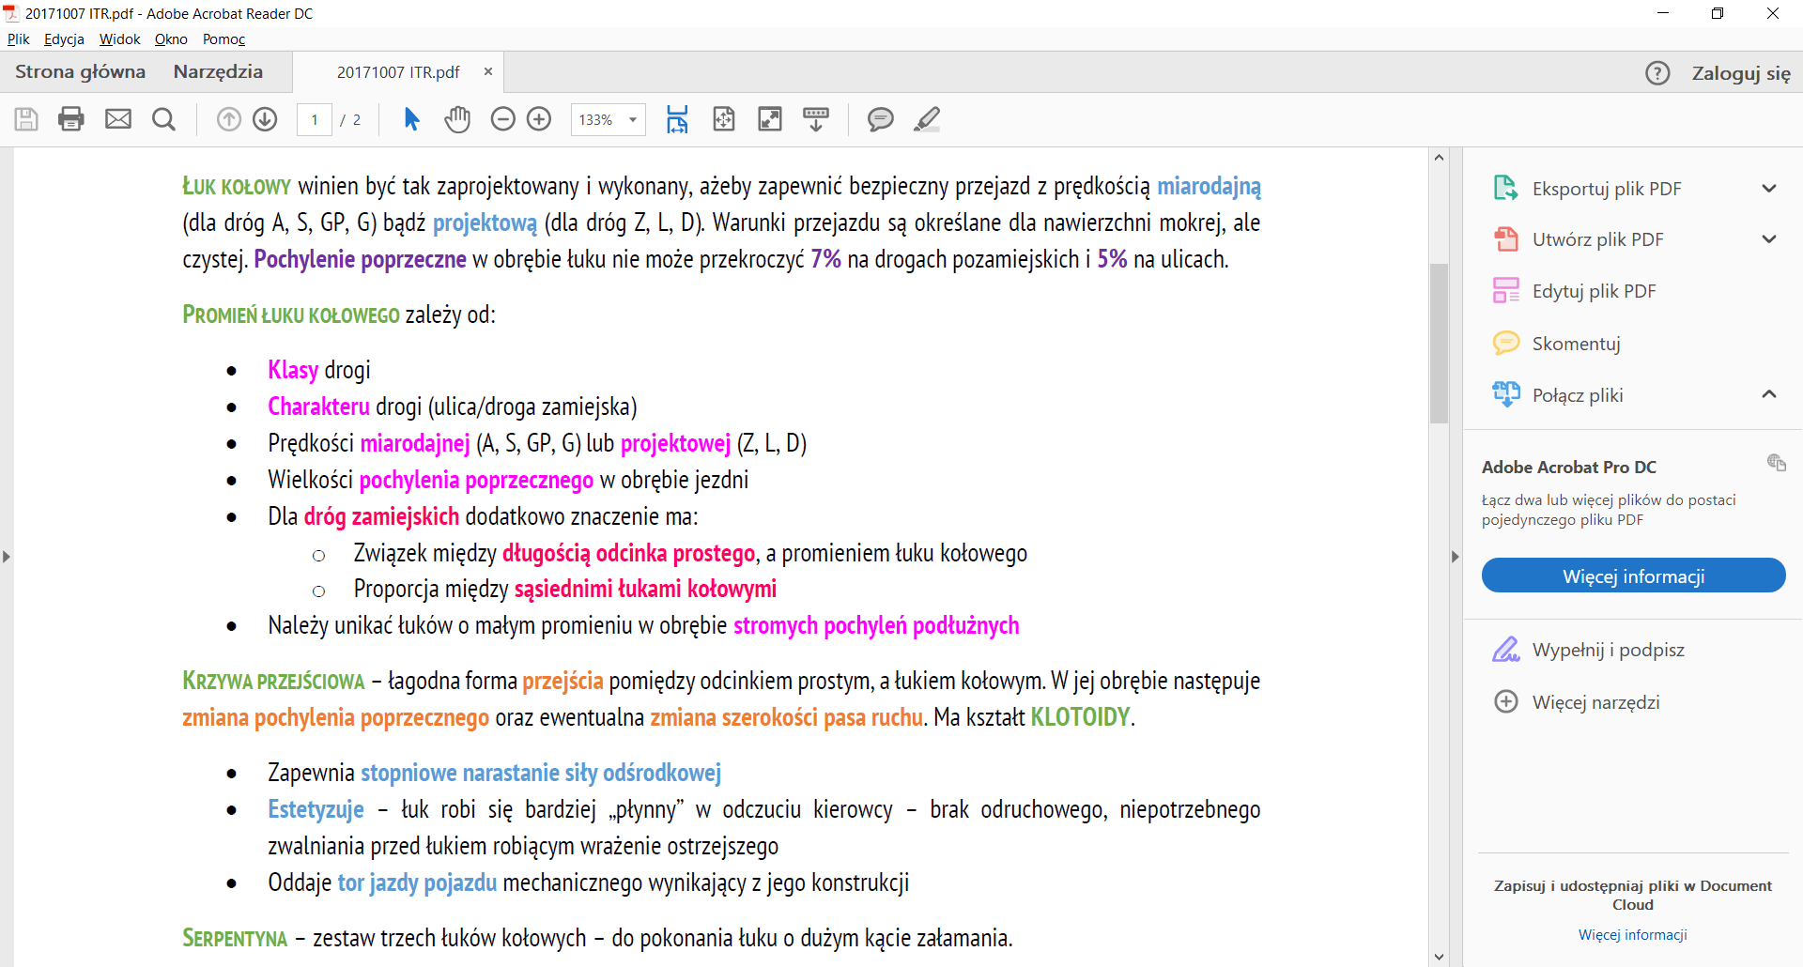Image resolution: width=1803 pixels, height=967 pixels.
Task: Open Więcej narzędzi
Action: click(1595, 702)
